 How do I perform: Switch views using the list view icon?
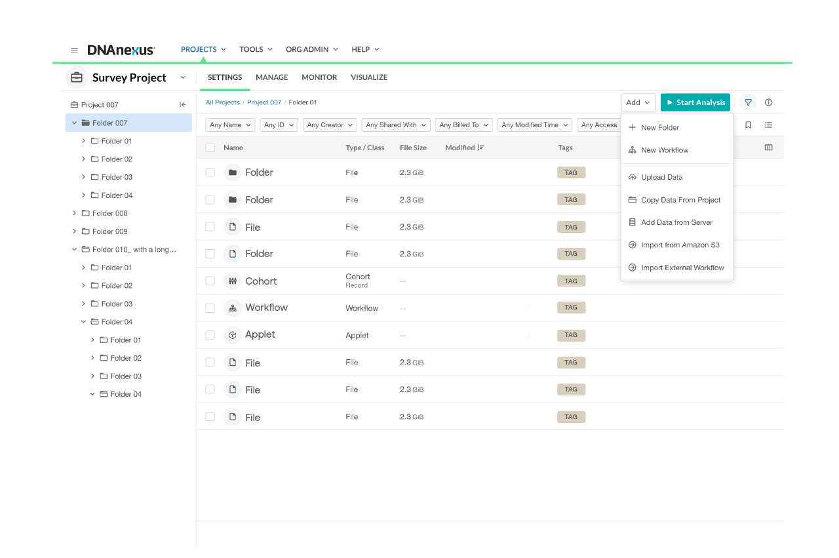768,125
